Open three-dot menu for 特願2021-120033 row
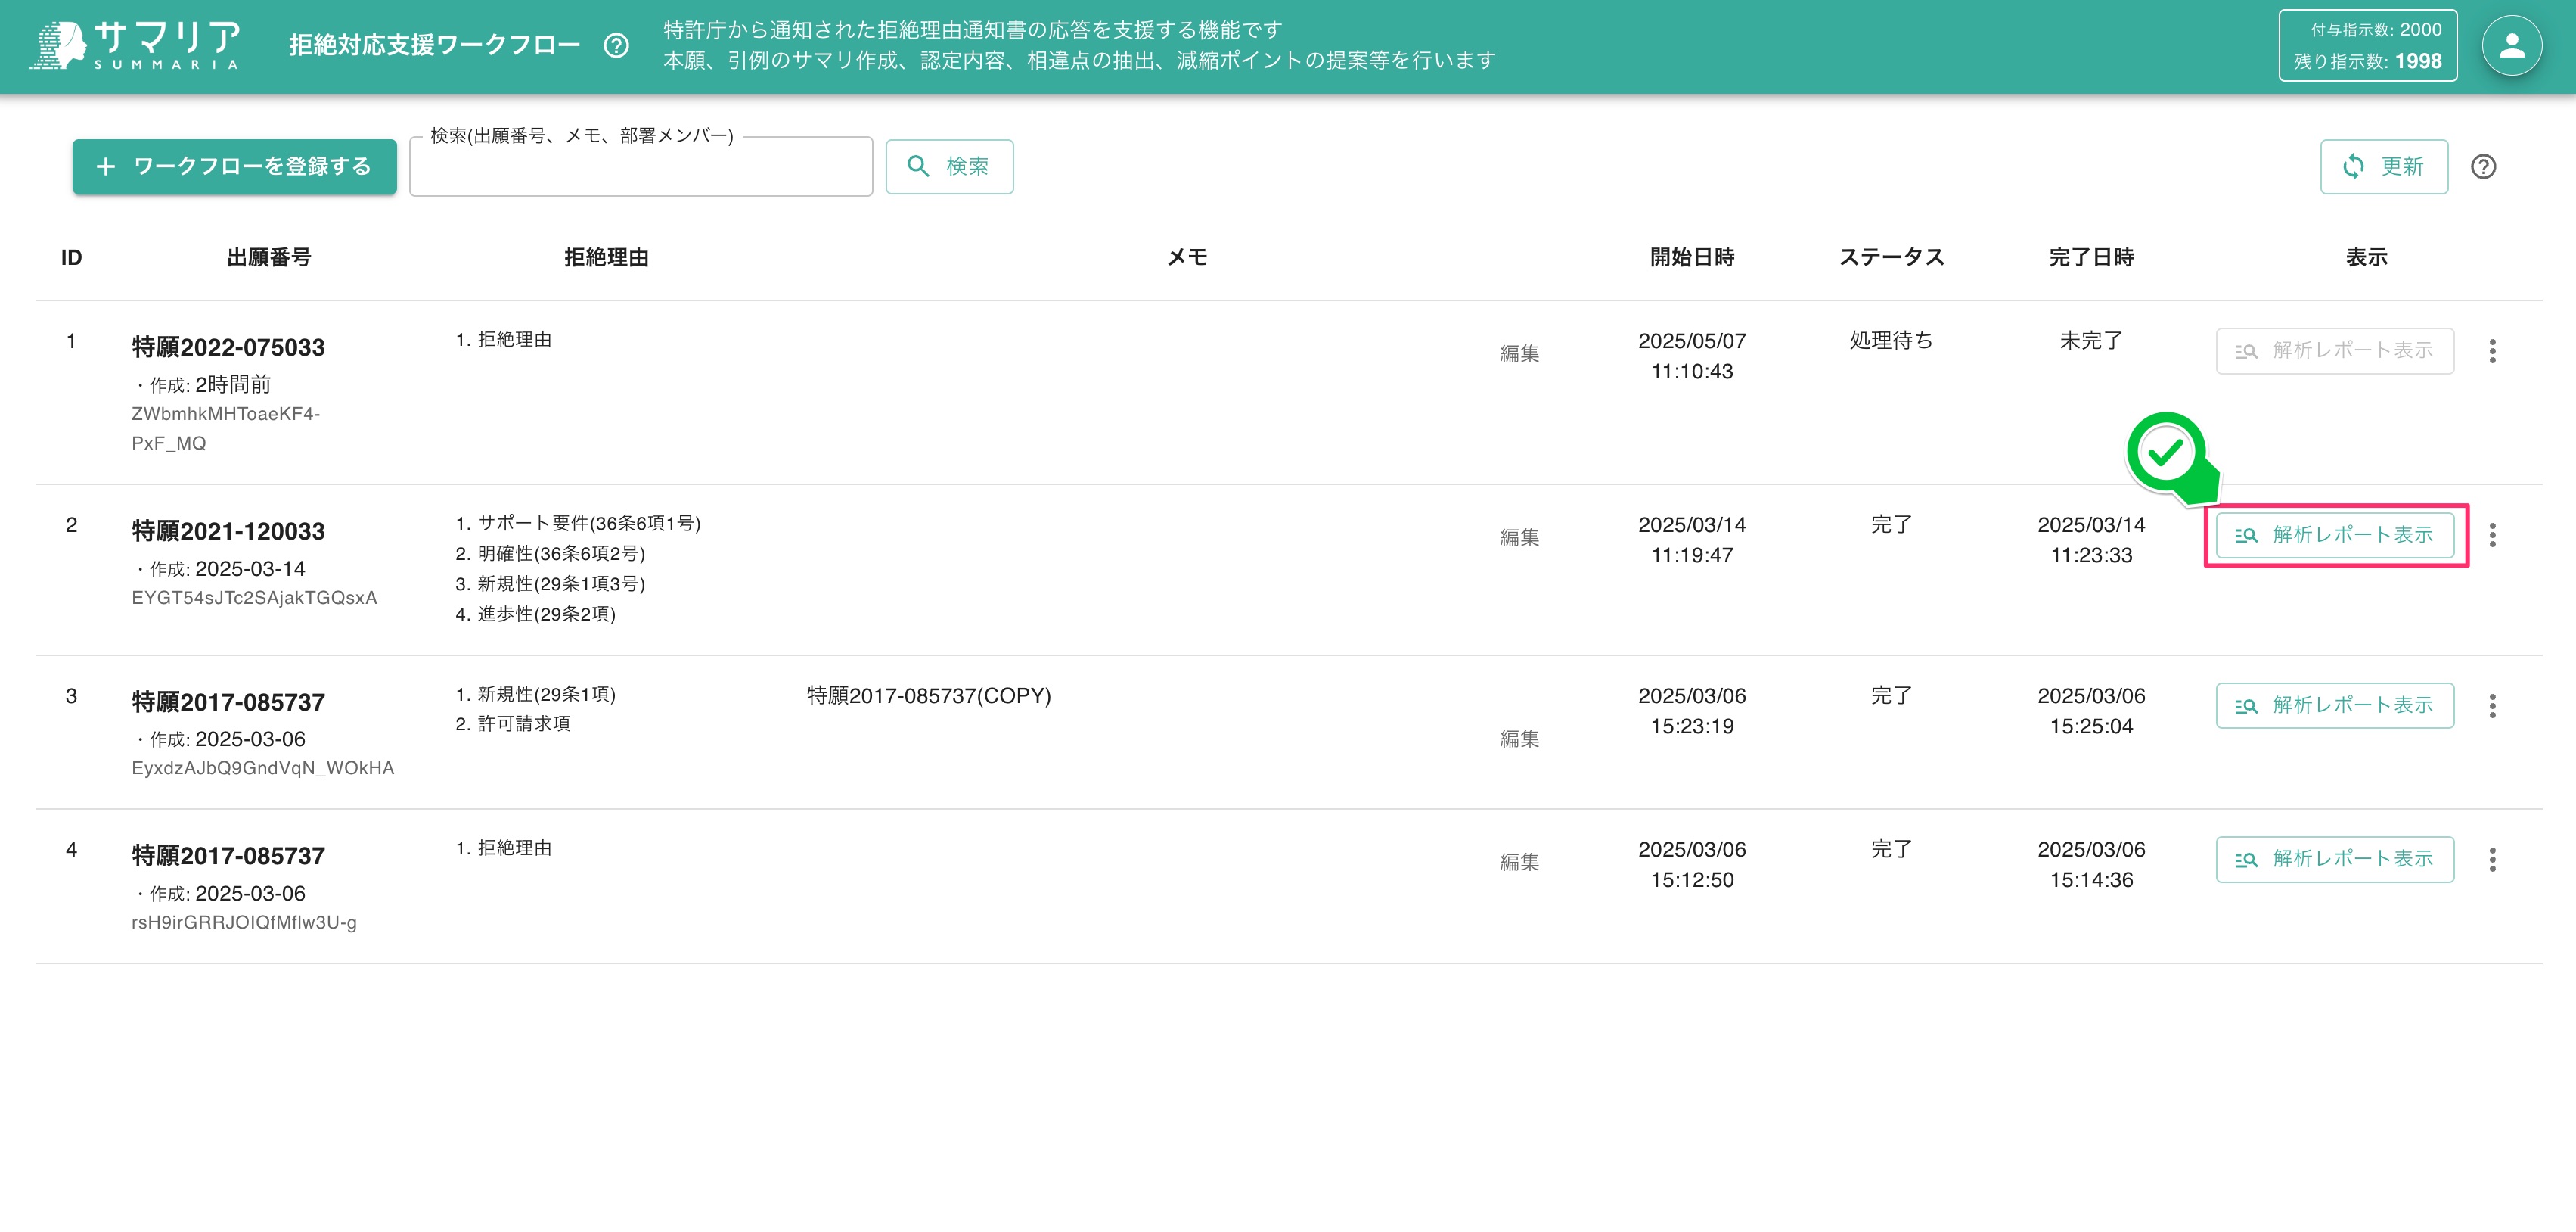The width and height of the screenshot is (2576, 1232). coord(2492,536)
